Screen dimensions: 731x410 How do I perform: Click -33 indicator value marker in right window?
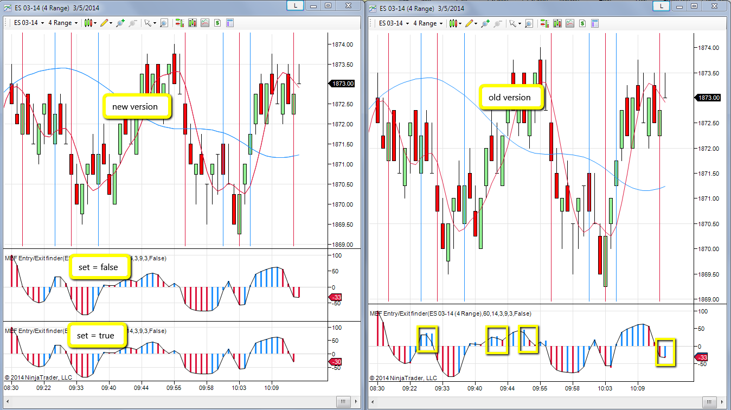pyautogui.click(x=702, y=357)
